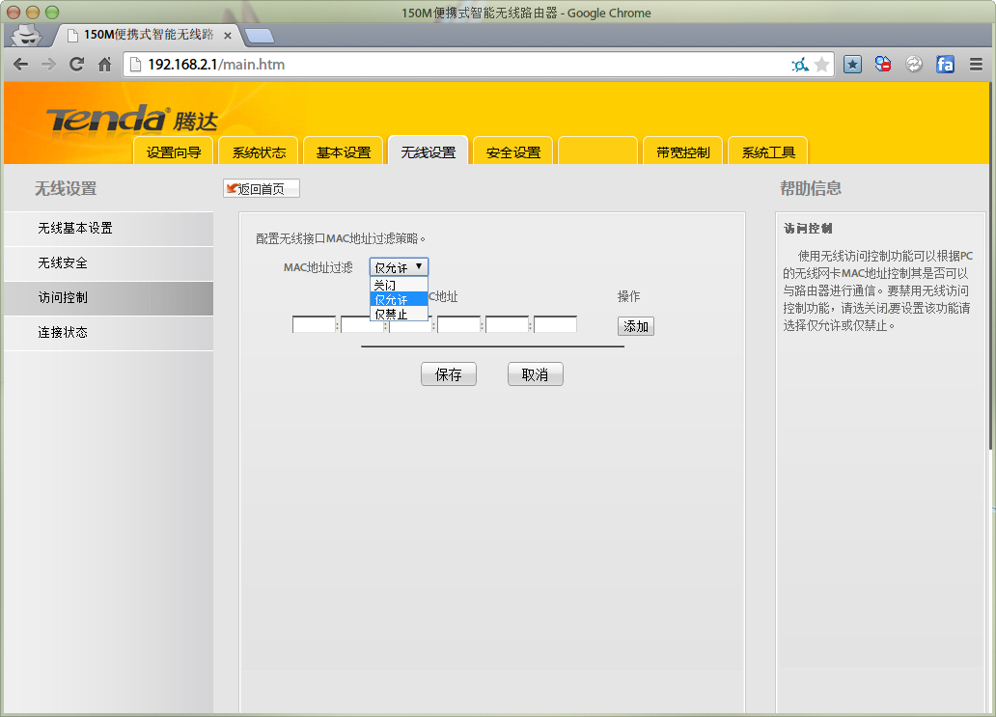Viewport: 996px width, 717px height.
Task: Click the translate icon in address bar
Action: pos(800,64)
